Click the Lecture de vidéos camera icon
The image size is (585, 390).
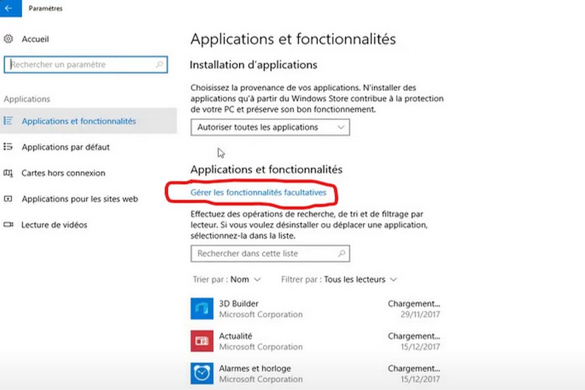coord(8,225)
